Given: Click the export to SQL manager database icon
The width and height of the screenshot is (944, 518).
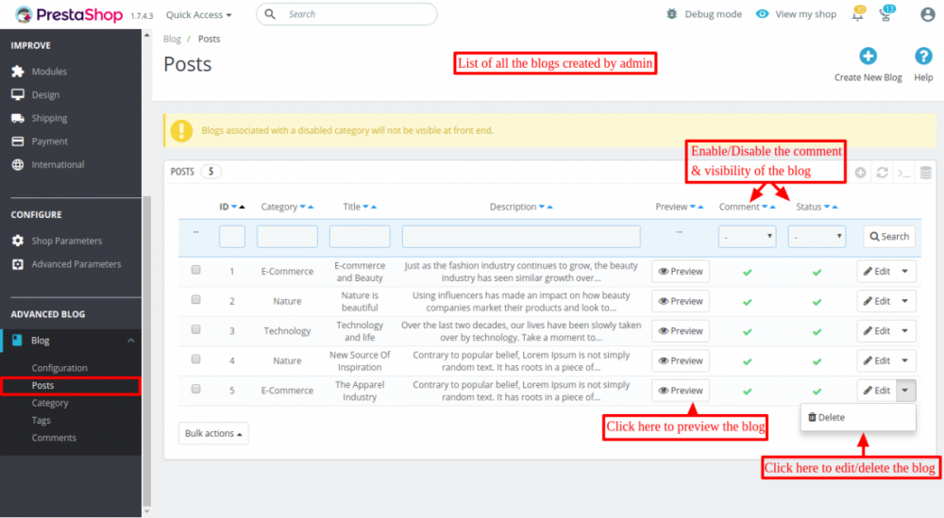Looking at the screenshot, I should (x=926, y=173).
